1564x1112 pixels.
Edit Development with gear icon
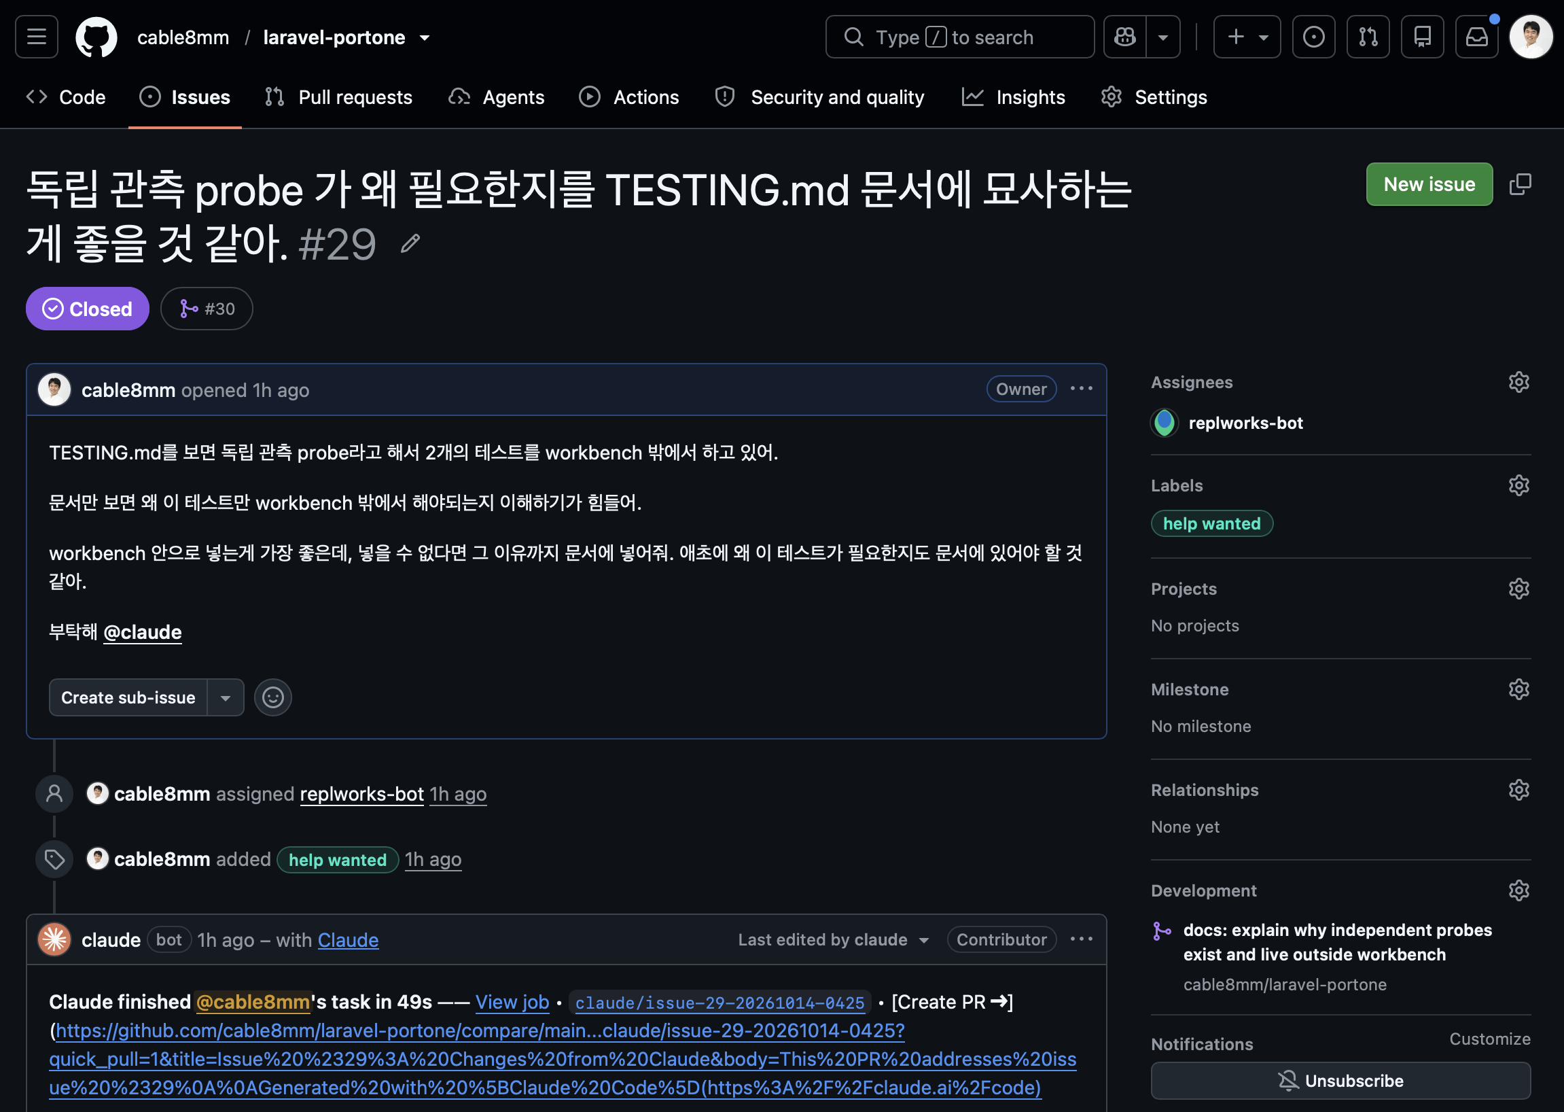[1519, 891]
